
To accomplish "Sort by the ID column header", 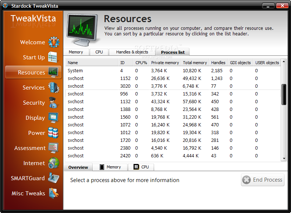I will (126, 63).
